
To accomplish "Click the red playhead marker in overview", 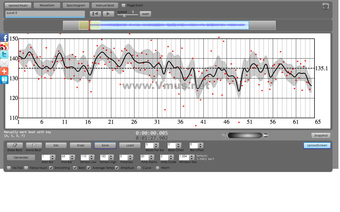I will point(90,25).
